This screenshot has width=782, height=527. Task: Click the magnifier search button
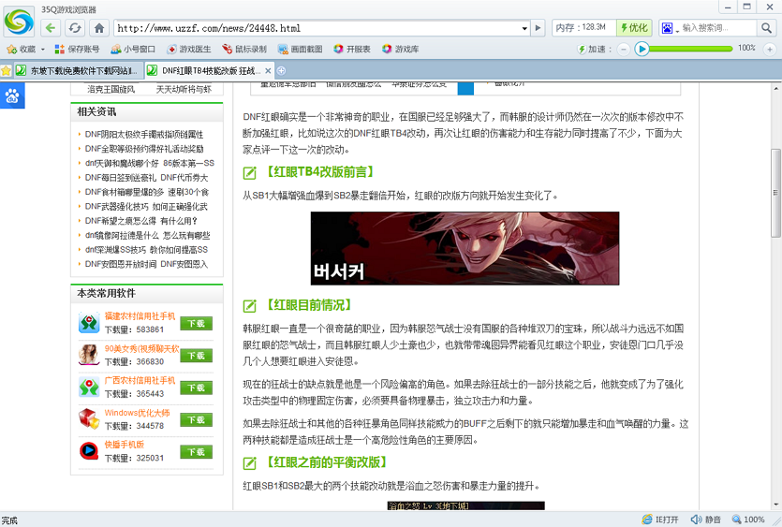(x=766, y=28)
